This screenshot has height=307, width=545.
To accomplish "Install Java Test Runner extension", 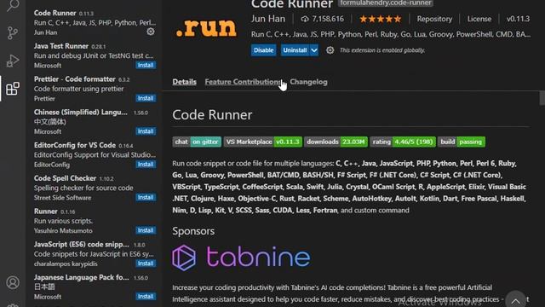I will pyautogui.click(x=146, y=65).
